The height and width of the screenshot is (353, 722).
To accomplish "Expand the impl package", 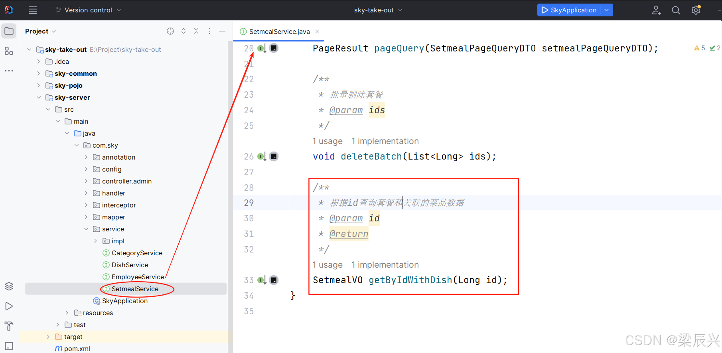I will pyautogui.click(x=96, y=241).
